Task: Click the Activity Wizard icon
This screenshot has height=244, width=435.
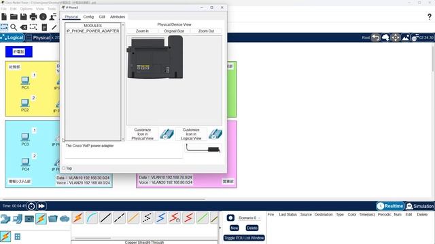Action: [53, 17]
